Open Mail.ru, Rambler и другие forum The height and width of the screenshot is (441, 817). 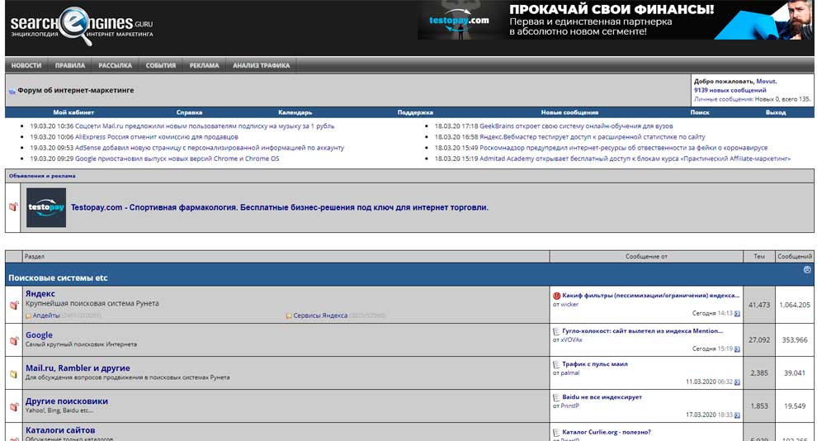78,368
